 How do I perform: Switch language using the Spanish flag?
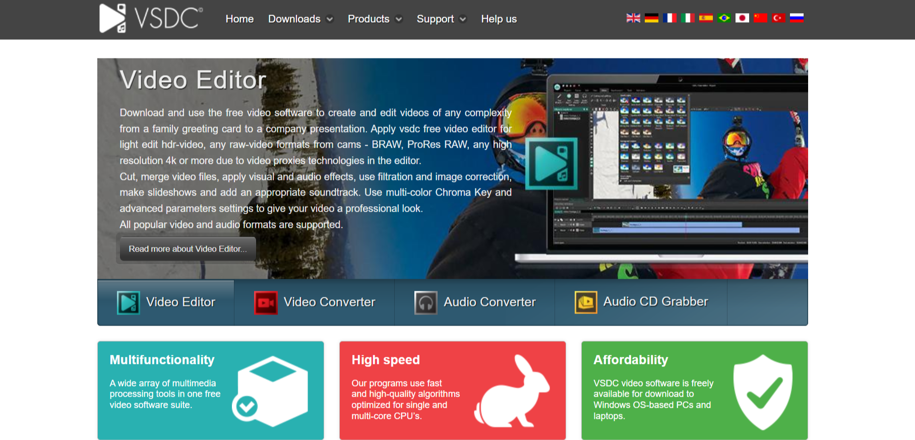tap(706, 18)
